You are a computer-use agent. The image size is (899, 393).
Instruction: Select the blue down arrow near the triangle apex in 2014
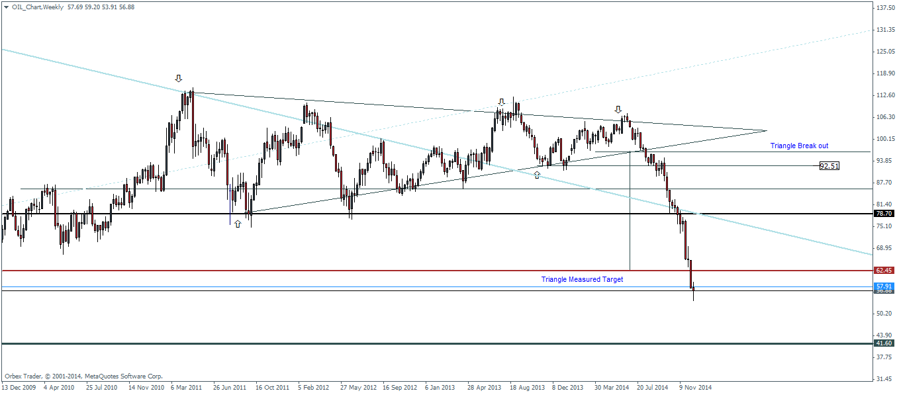click(x=618, y=108)
